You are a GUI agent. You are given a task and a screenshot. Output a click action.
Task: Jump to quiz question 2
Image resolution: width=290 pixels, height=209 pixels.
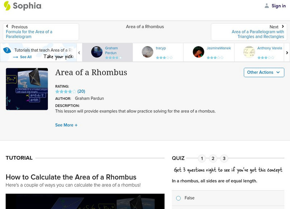click(x=213, y=159)
